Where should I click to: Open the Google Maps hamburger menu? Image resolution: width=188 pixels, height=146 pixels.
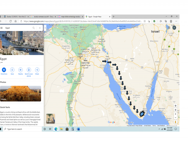point(2,28)
